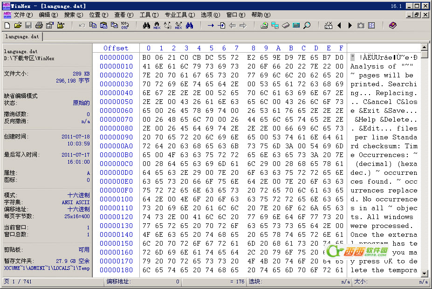Image resolution: width=432 pixels, height=289 pixels.
Task: Open the 编辑(E) menu
Action: click(x=48, y=15)
